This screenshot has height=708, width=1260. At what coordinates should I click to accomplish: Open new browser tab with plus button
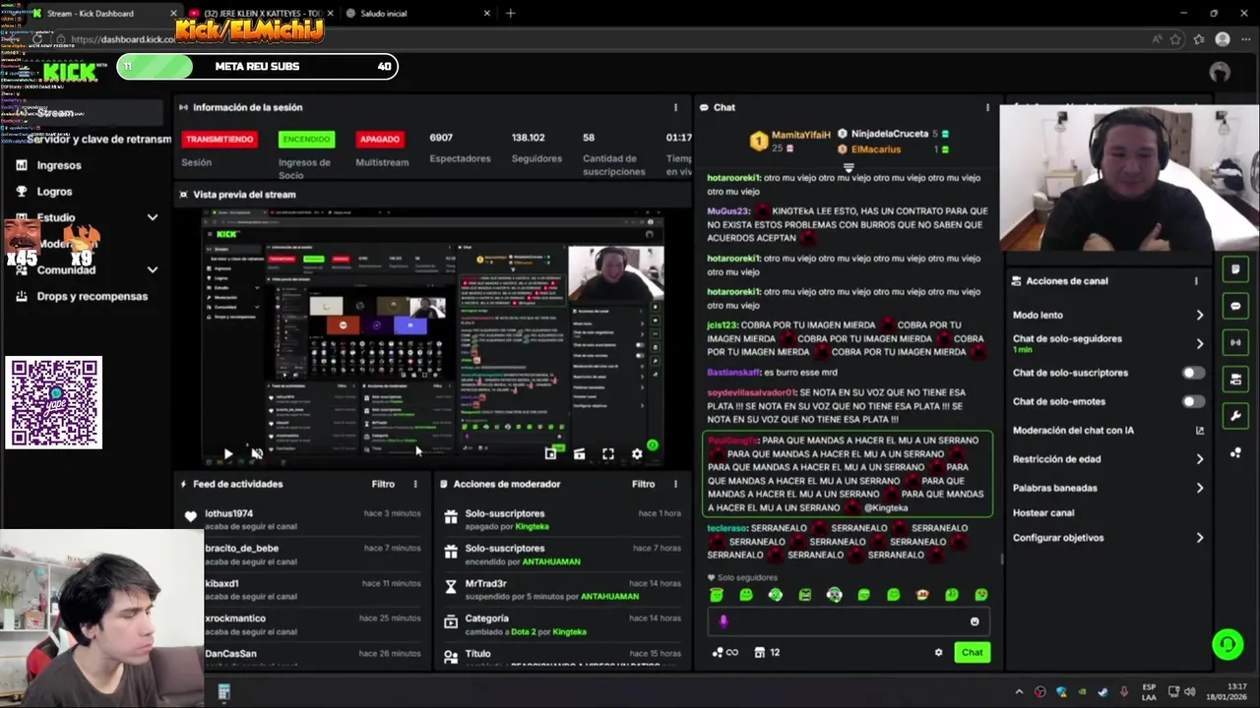pos(510,13)
